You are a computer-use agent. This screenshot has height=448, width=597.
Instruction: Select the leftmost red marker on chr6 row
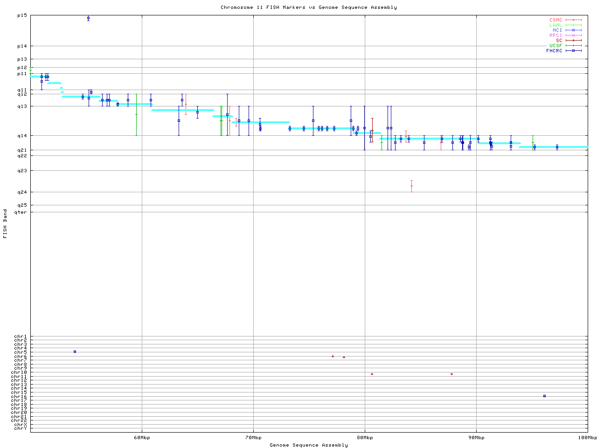pos(333,356)
